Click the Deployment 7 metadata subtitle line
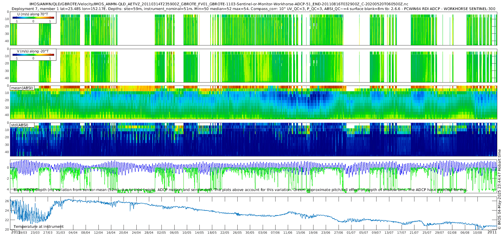 (x=254, y=9)
